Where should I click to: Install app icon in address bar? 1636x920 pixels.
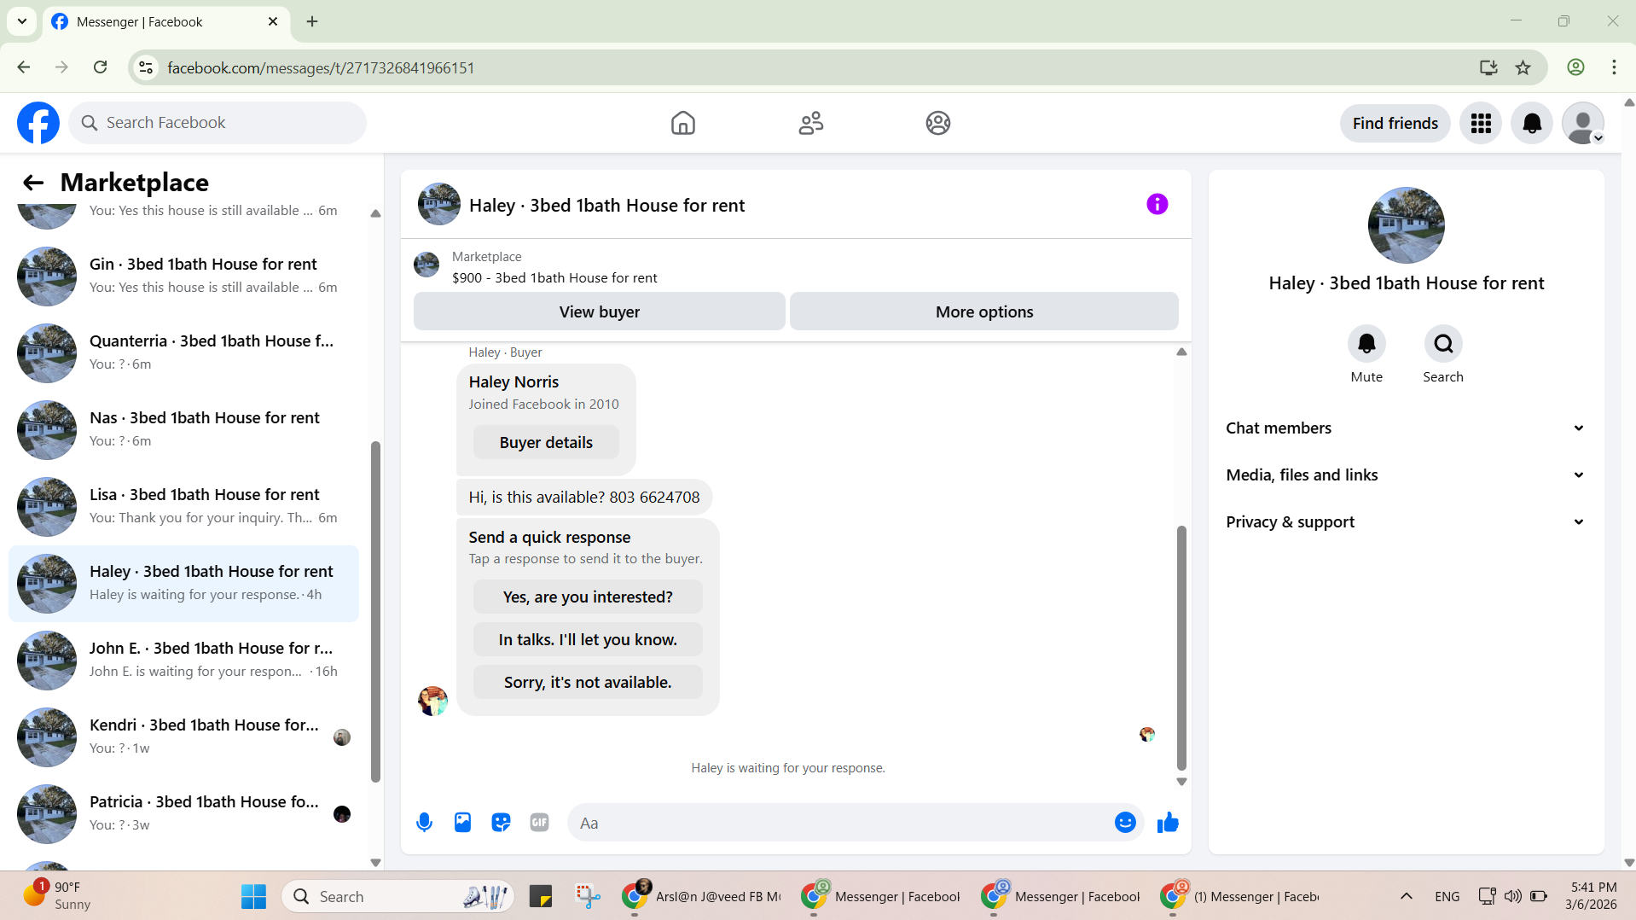coord(1488,67)
